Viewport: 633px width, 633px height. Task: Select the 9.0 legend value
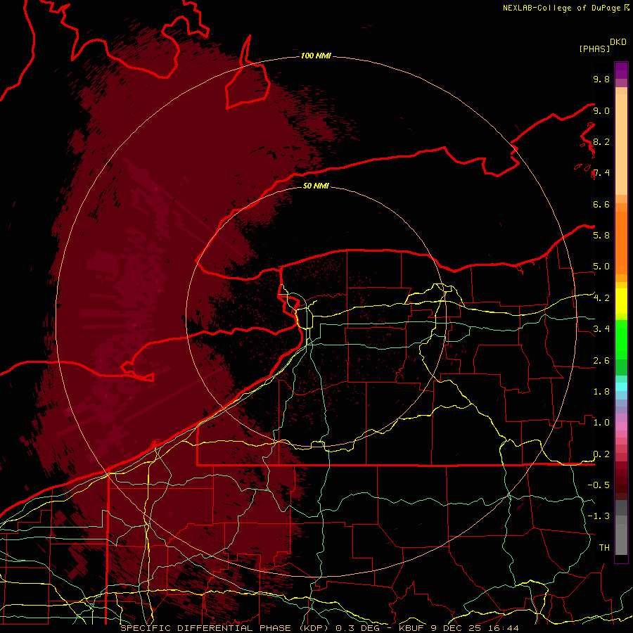click(x=601, y=110)
